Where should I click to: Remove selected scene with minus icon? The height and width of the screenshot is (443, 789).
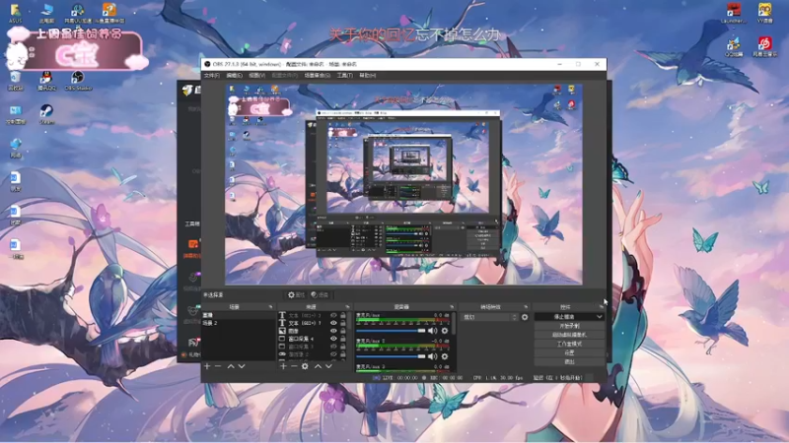[x=218, y=366]
